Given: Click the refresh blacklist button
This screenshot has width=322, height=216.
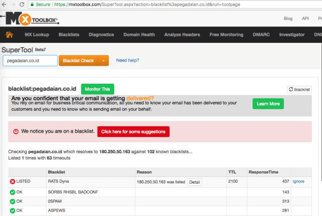Looking at the screenshot, I should 299,89.
